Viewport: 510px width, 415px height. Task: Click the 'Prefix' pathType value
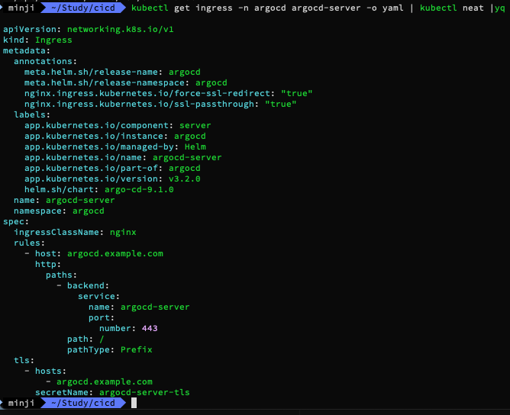pos(137,349)
